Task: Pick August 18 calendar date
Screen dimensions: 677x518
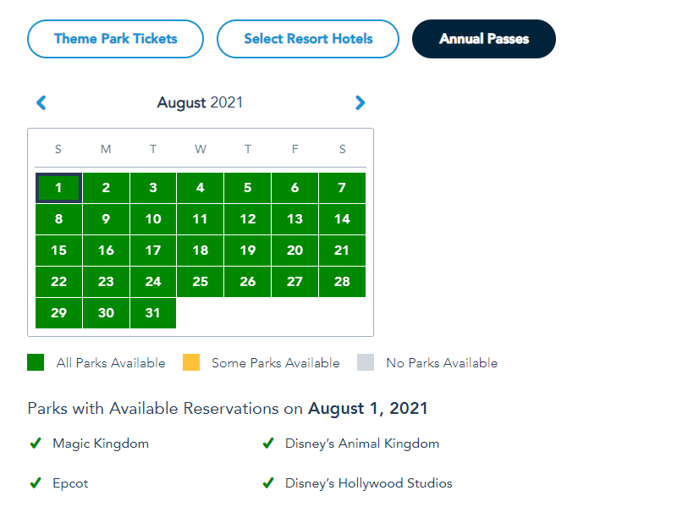Action: pyautogui.click(x=201, y=251)
